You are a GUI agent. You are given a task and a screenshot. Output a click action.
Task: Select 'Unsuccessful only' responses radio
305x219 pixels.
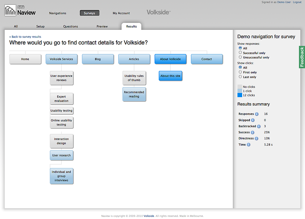pos(240,57)
